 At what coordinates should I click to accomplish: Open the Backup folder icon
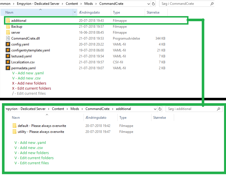8,27
